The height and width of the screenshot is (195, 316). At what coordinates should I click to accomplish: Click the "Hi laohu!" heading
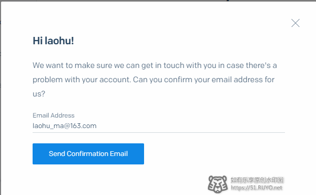pos(54,41)
